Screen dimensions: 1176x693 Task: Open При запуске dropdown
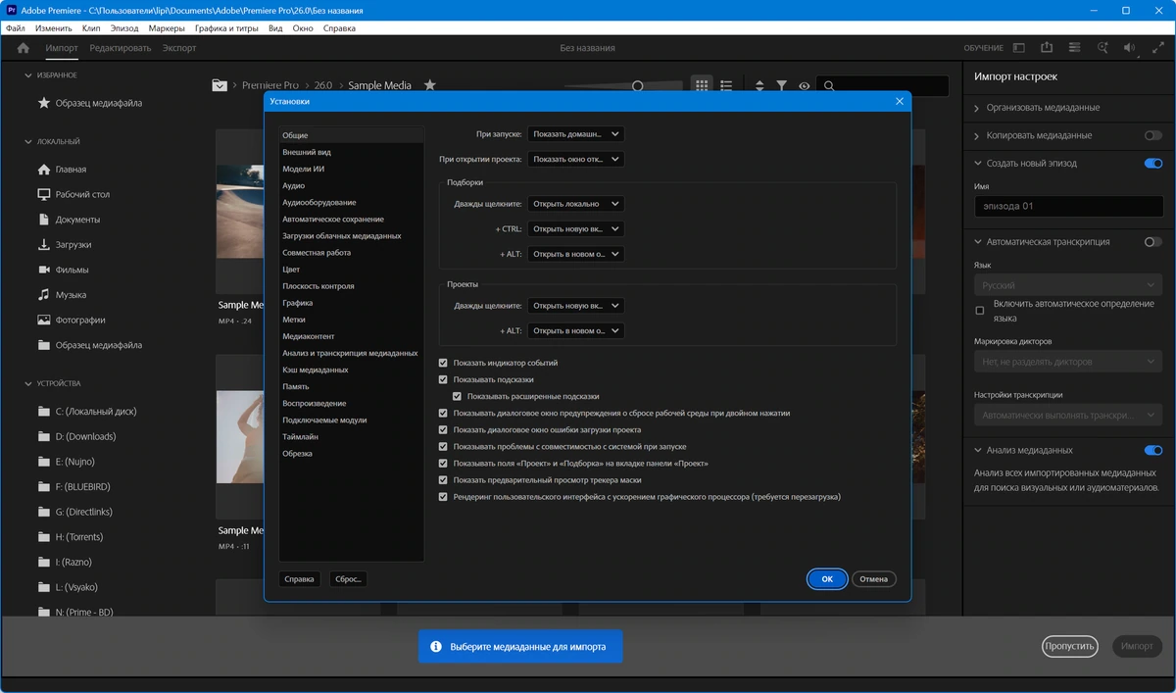[x=575, y=133]
